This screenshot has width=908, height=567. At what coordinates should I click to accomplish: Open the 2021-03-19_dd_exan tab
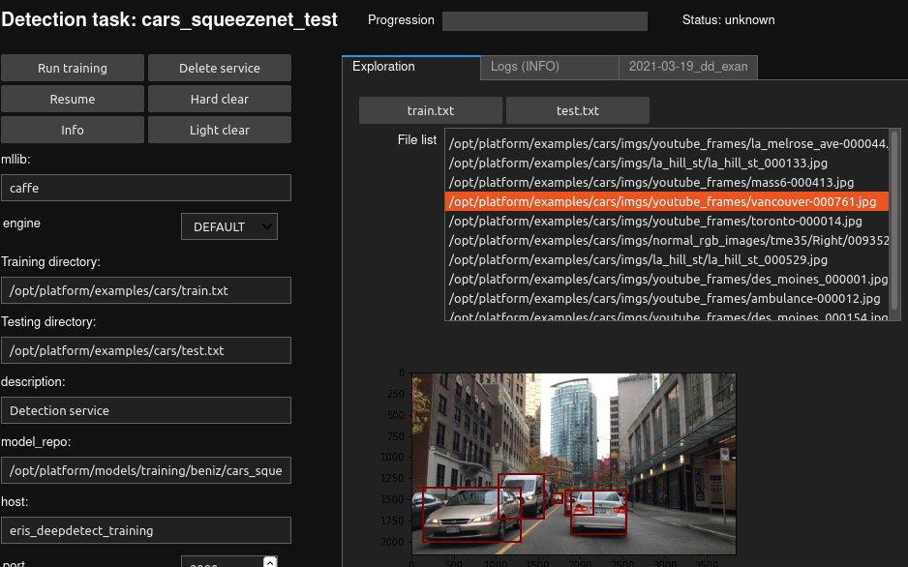[688, 67]
